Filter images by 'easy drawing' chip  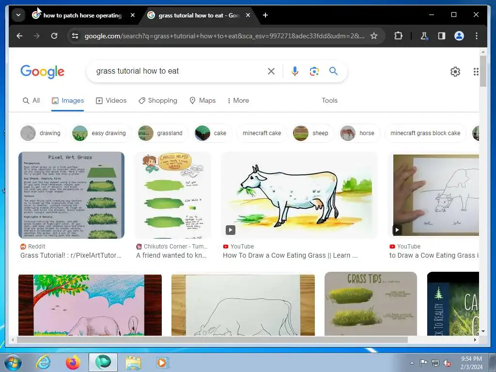pos(101,133)
